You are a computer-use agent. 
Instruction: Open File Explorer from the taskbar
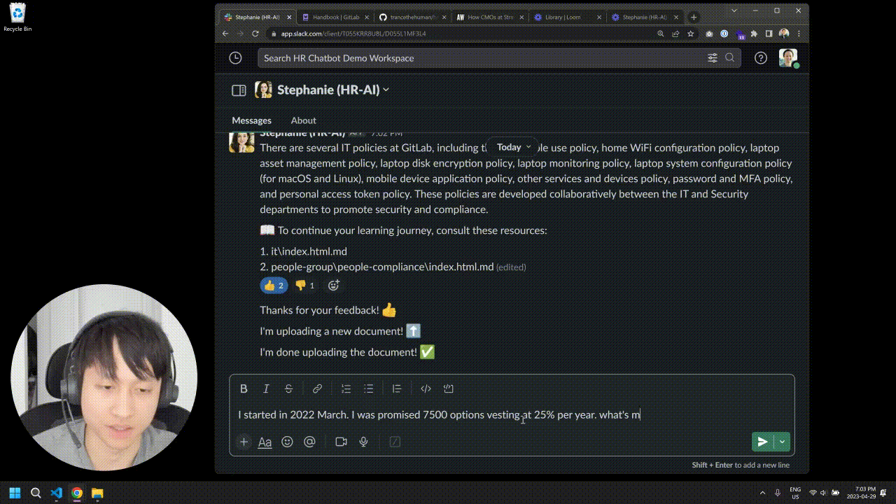click(x=97, y=493)
